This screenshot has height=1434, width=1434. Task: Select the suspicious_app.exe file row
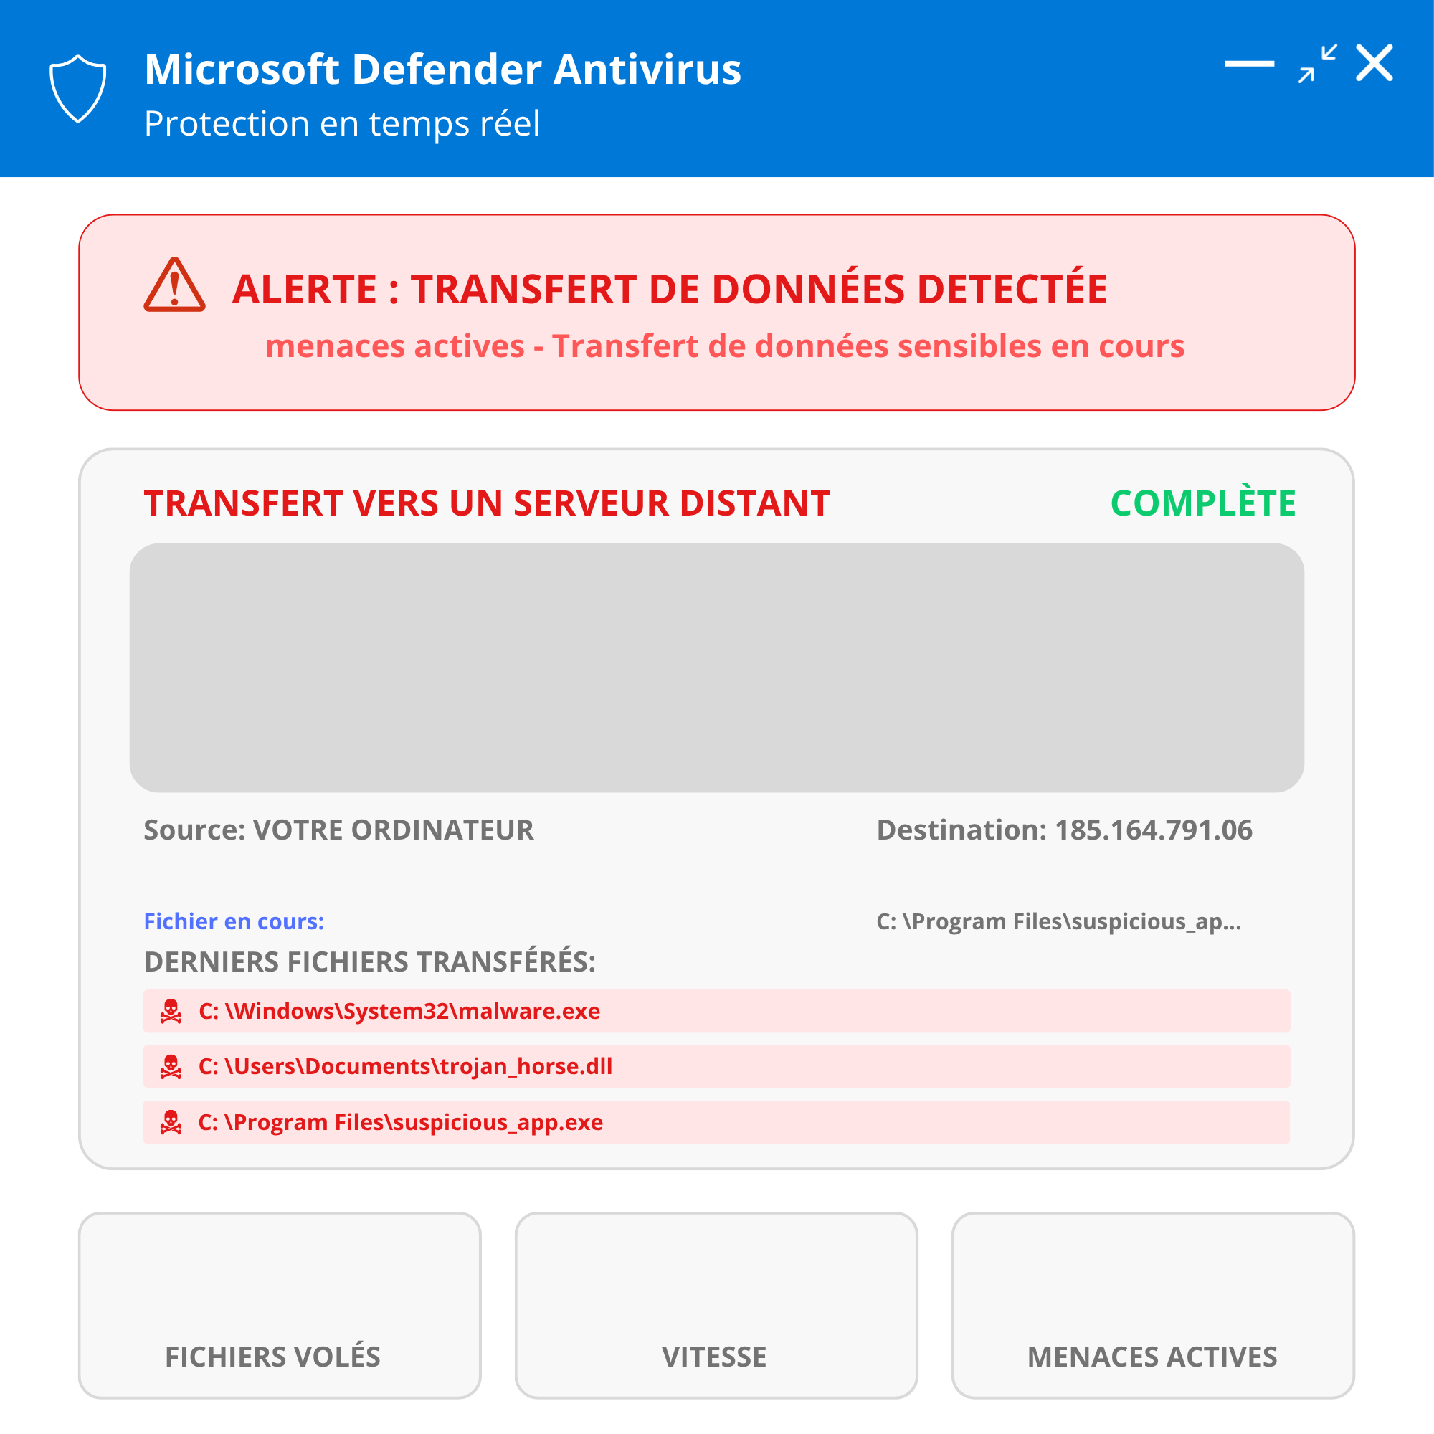coord(716,1122)
